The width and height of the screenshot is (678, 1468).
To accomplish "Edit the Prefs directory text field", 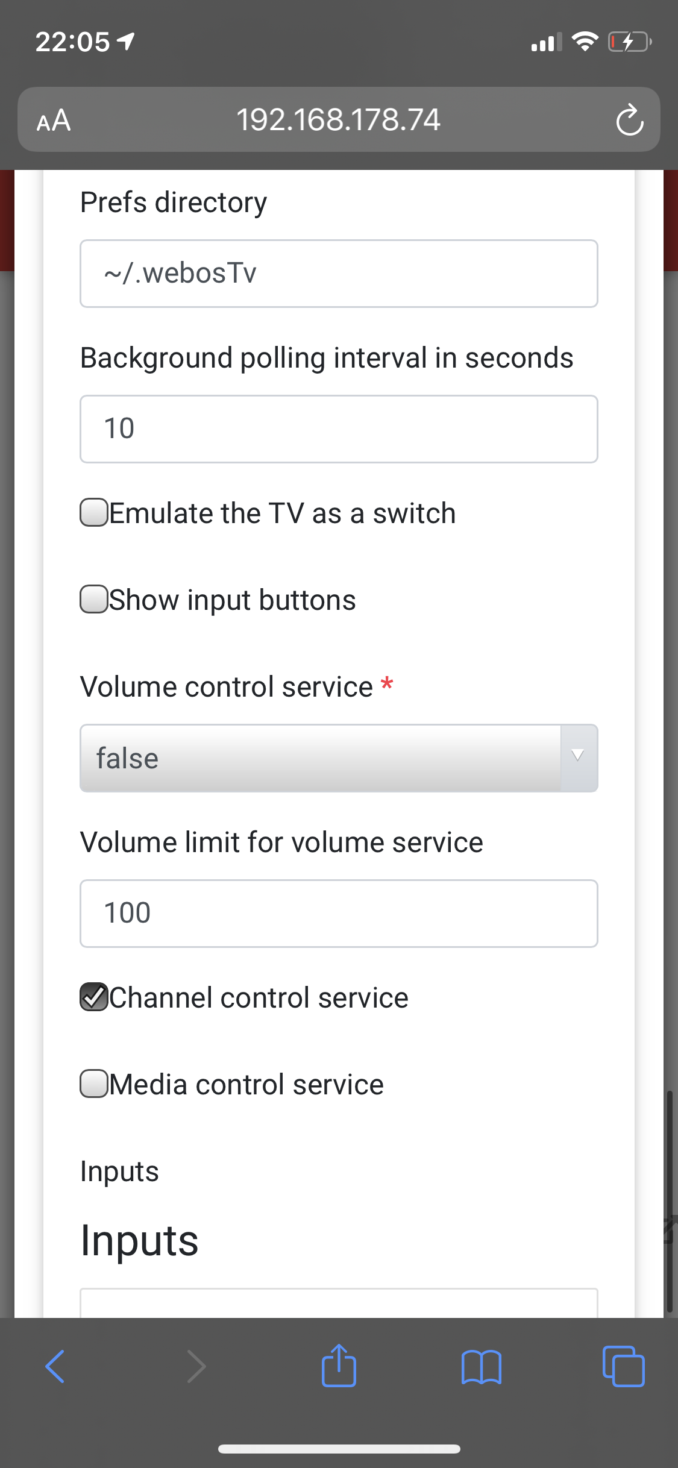I will (339, 274).
